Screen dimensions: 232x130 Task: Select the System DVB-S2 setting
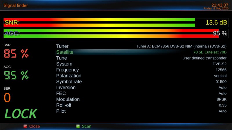141,64
